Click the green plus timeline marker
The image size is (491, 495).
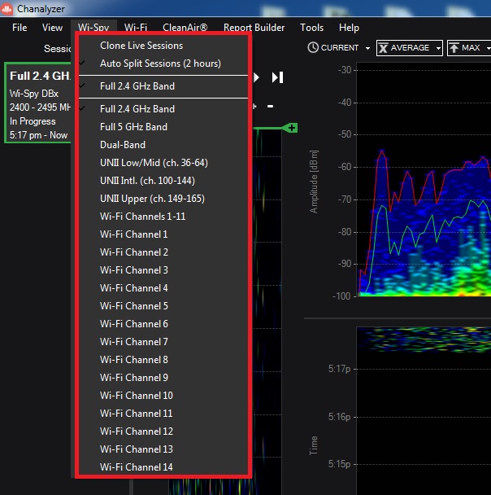click(x=291, y=128)
